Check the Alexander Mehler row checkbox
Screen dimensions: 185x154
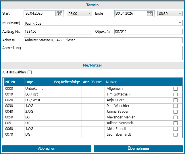pos(176,117)
